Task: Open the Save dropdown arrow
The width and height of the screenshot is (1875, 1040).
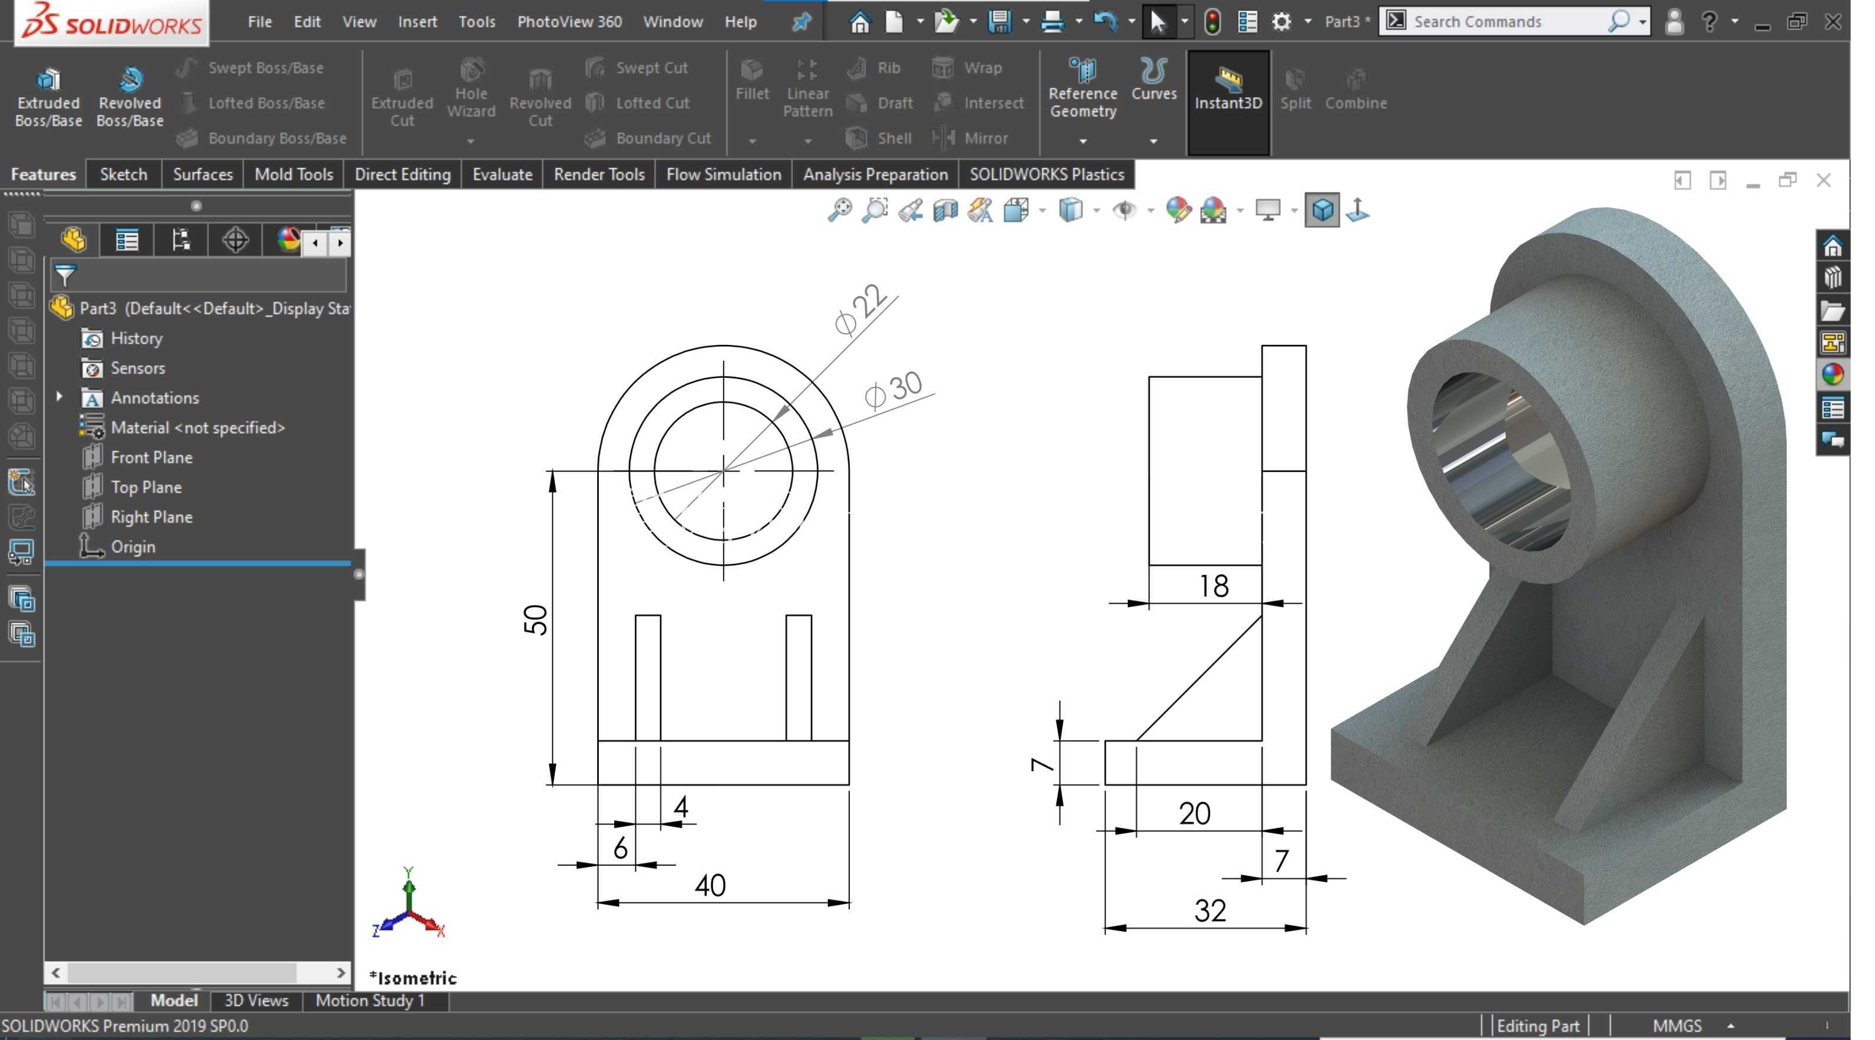Action: tap(1026, 22)
